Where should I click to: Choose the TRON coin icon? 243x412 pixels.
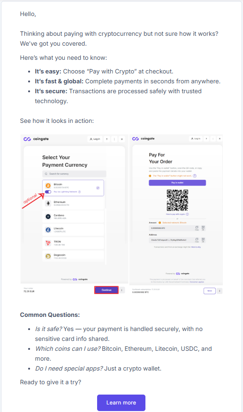(48, 243)
